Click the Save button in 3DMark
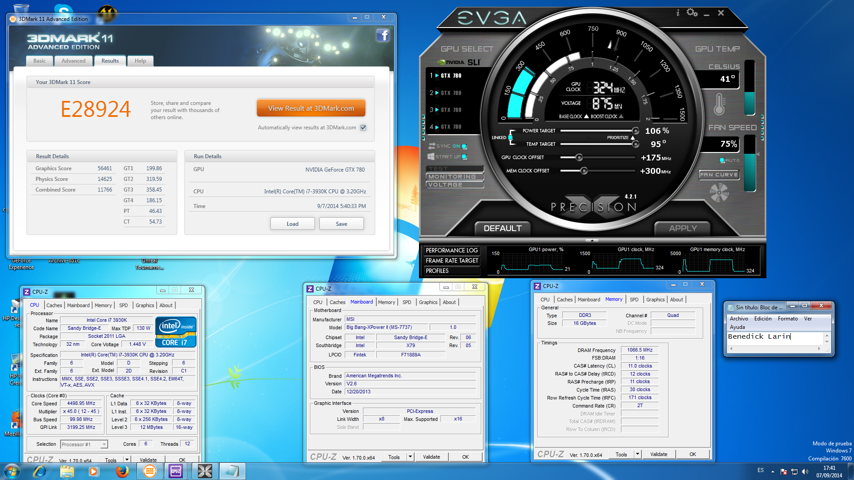854x480 pixels. coord(342,224)
